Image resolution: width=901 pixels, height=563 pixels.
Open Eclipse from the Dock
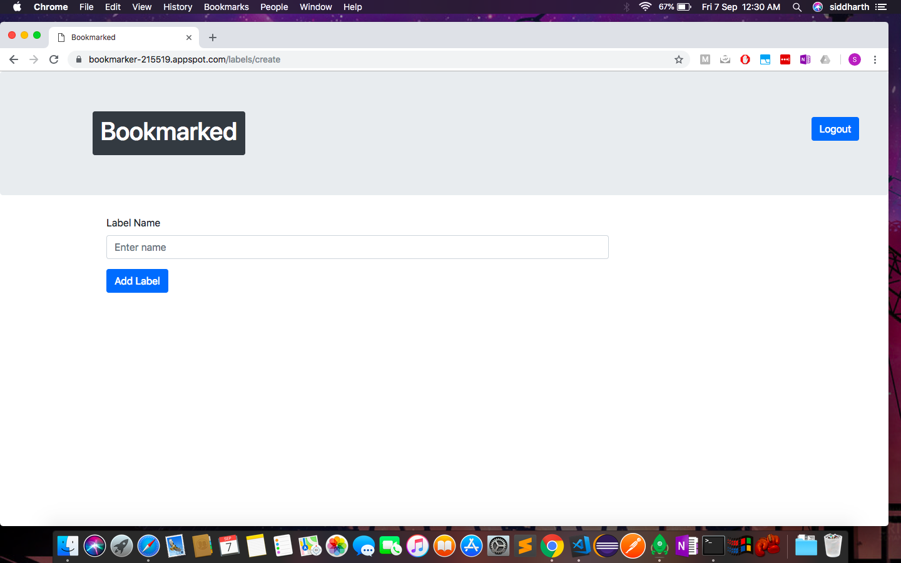tap(606, 546)
